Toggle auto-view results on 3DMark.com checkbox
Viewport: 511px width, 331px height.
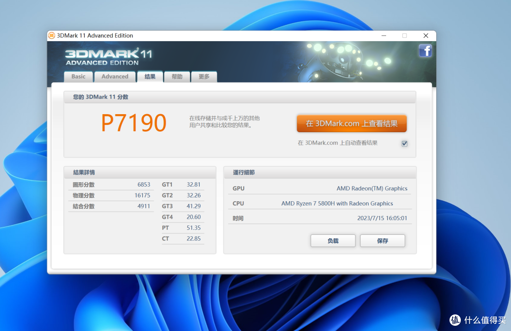click(x=405, y=143)
